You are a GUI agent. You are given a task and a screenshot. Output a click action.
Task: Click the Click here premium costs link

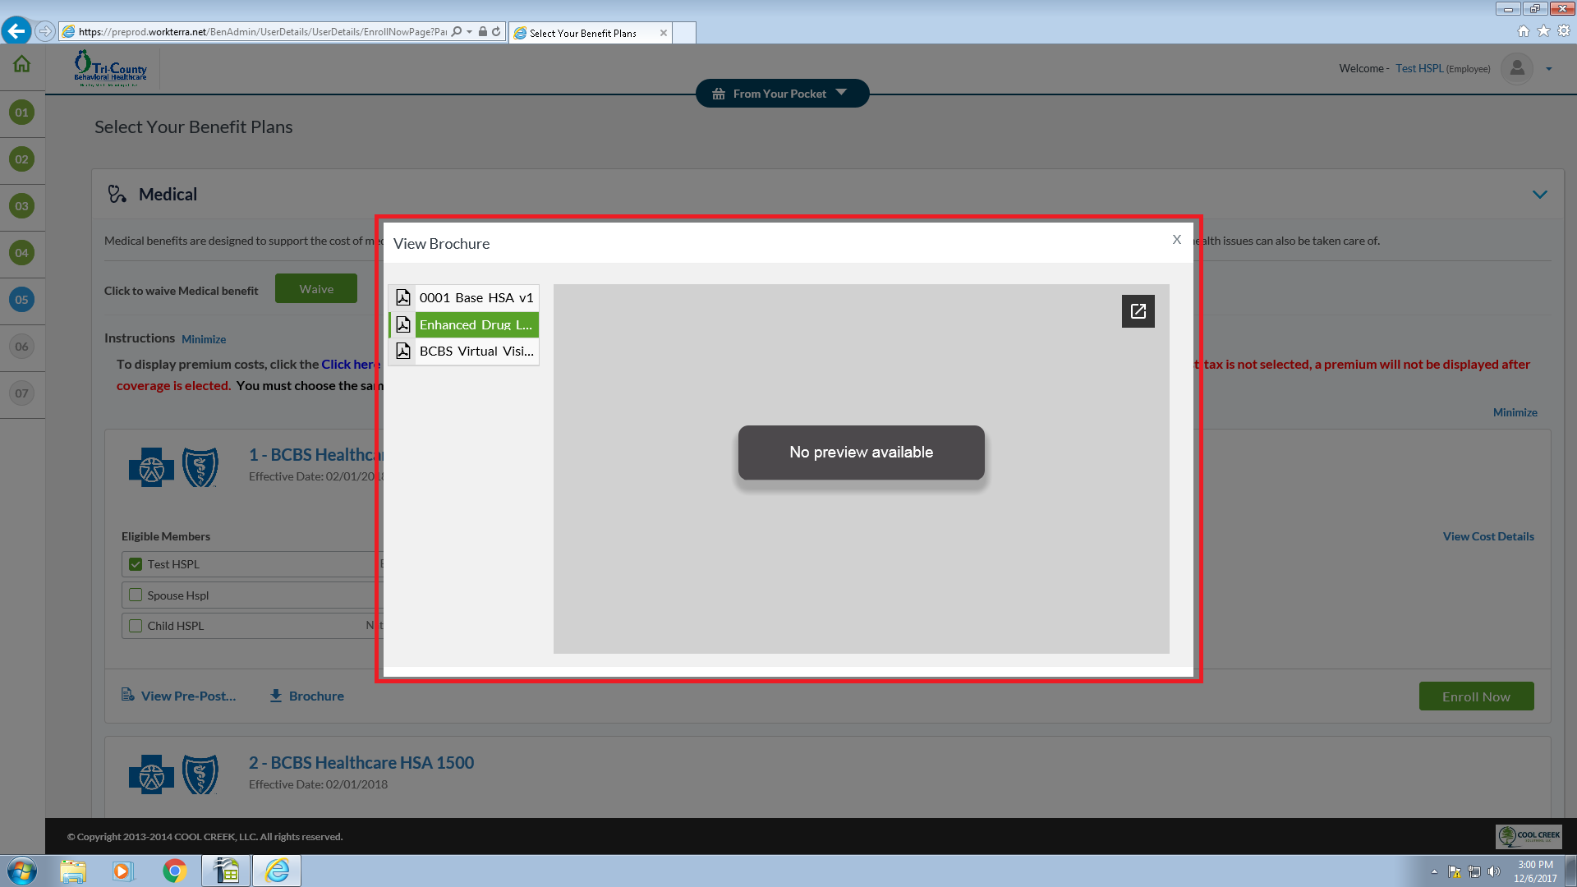pos(351,365)
